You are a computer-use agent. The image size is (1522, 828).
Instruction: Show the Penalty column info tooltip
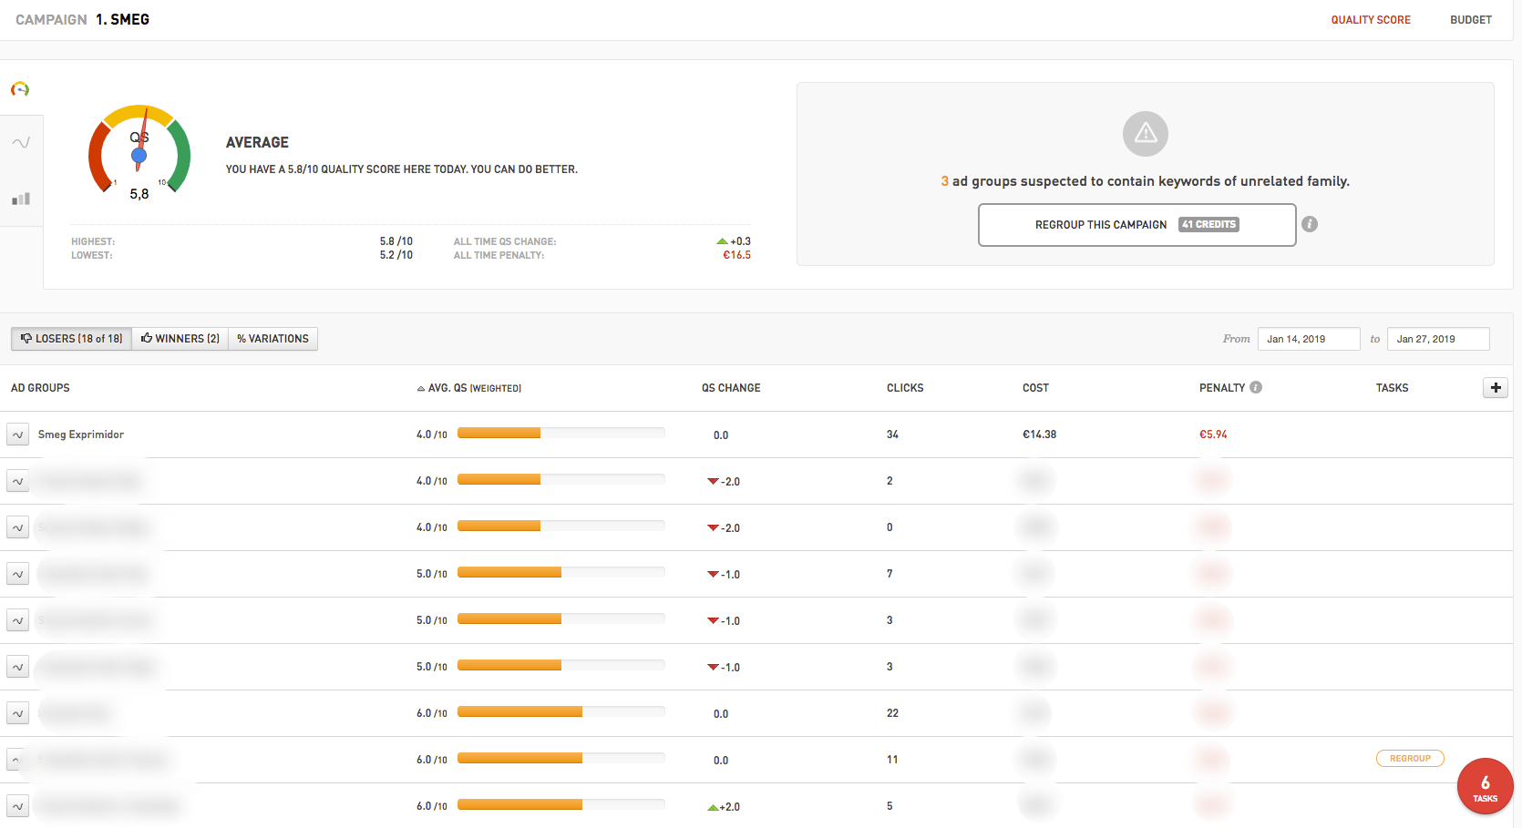(x=1256, y=387)
